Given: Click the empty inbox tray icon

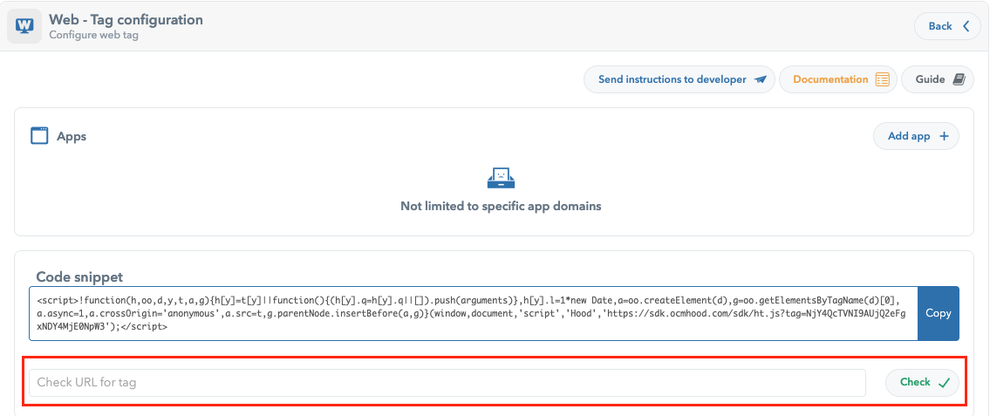Looking at the screenshot, I should point(501,178).
